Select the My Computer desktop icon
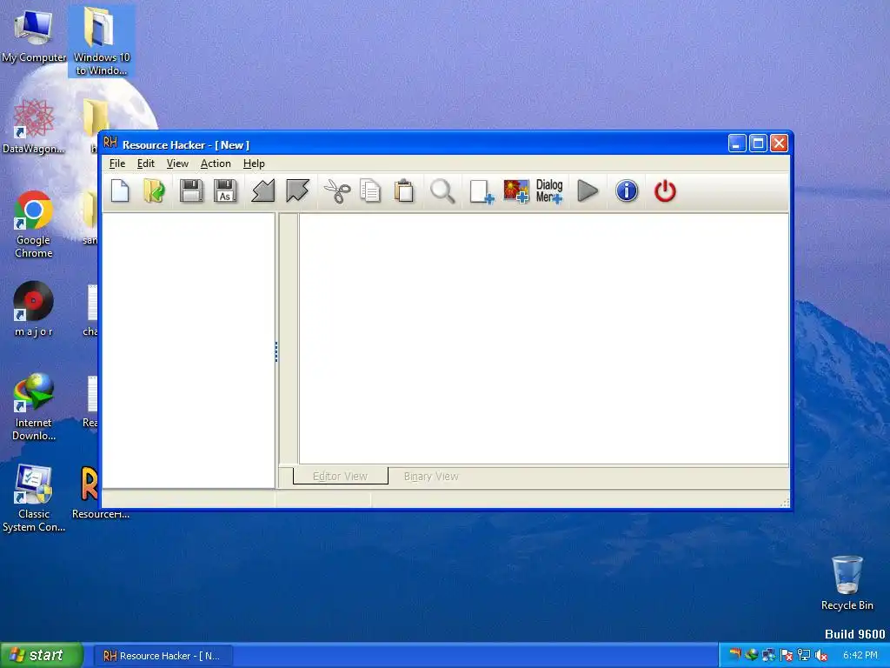 [34, 35]
